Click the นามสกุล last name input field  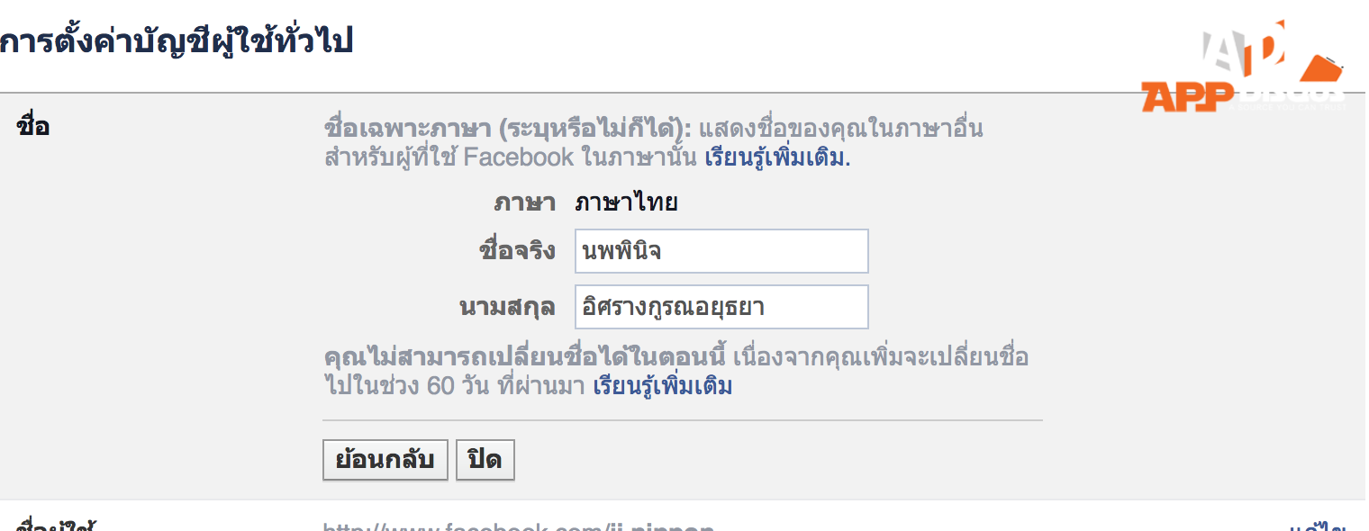[721, 307]
